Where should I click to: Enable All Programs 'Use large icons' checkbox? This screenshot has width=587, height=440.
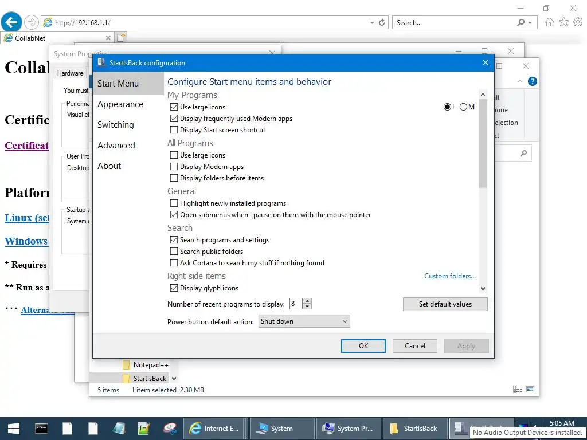174,155
